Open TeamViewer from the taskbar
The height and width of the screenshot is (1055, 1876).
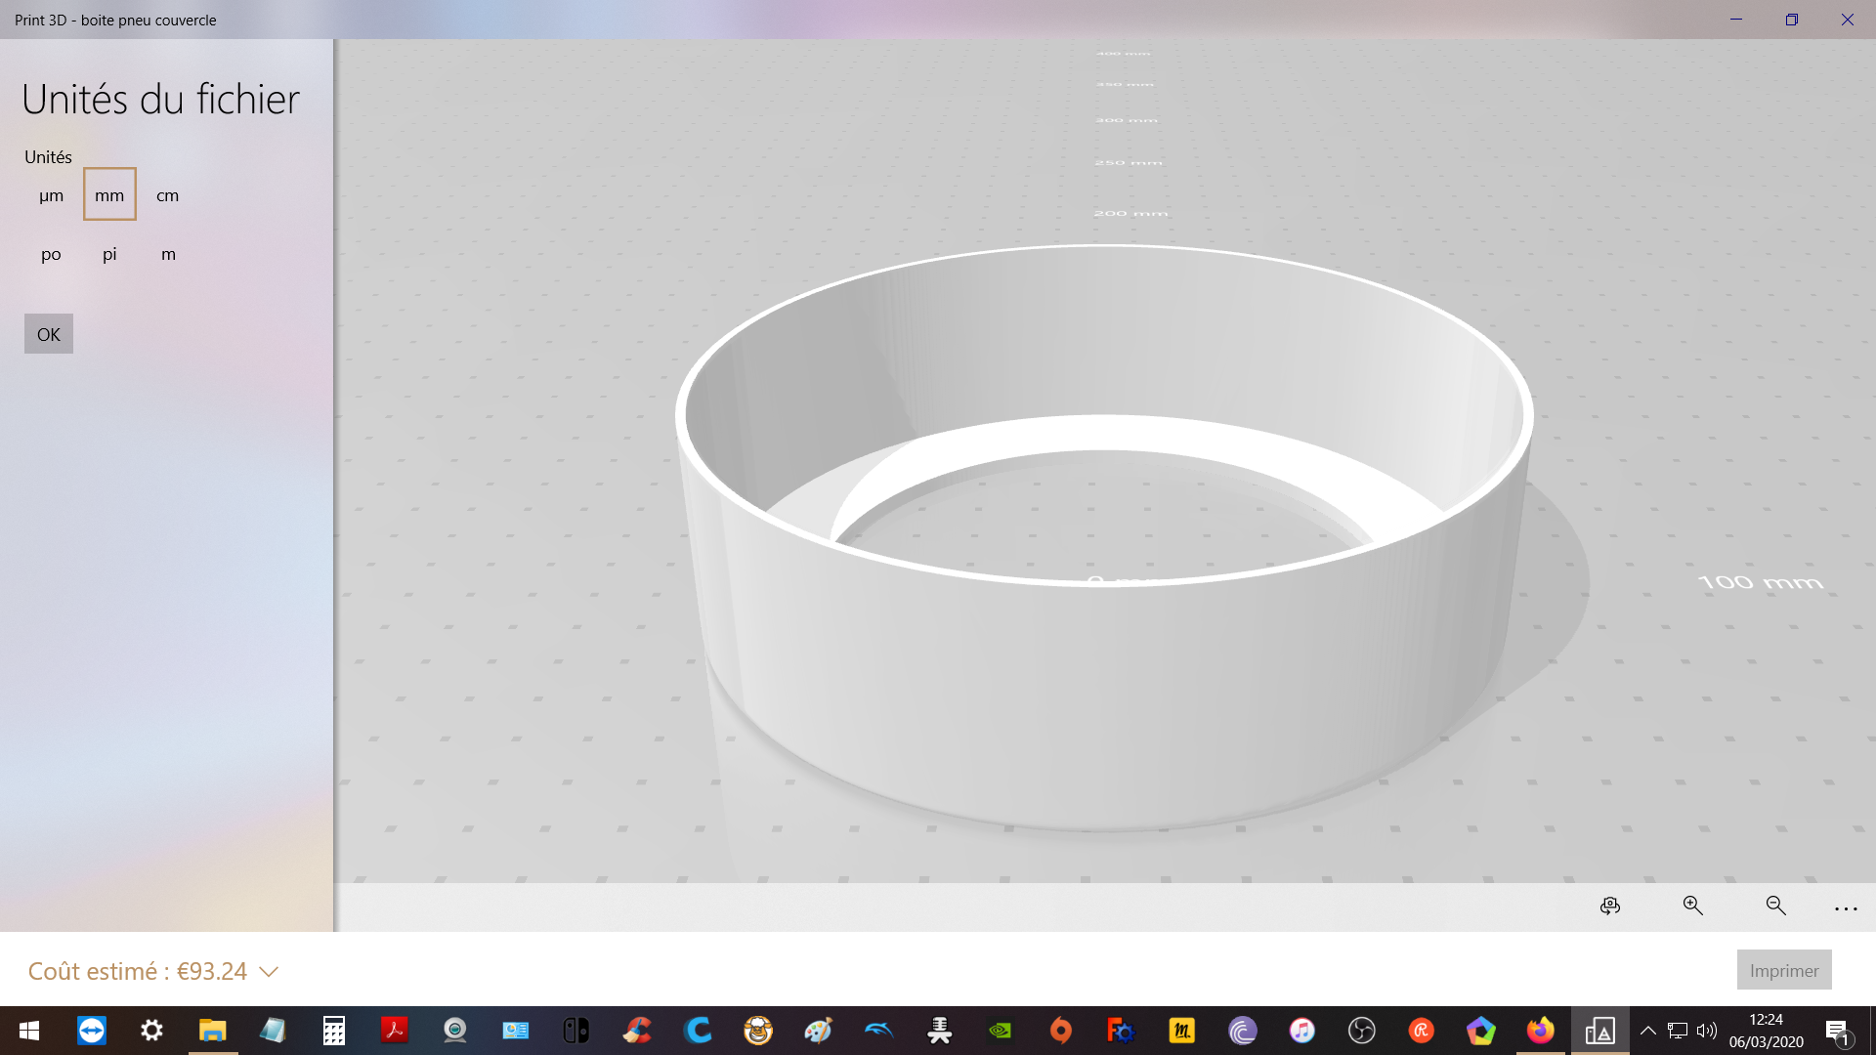click(x=92, y=1031)
